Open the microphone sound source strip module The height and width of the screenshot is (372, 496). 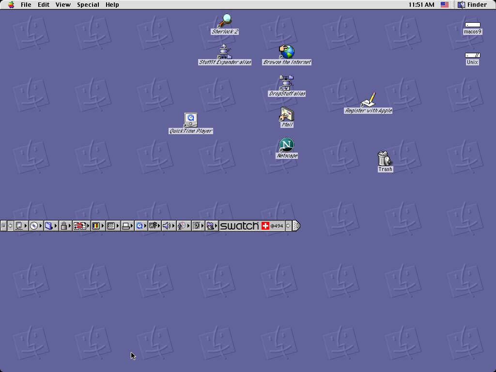click(x=184, y=226)
